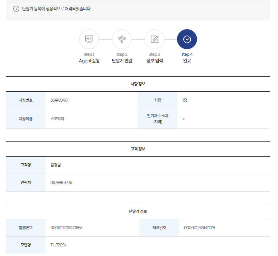
Task: Click the serial number 0000011515141779
Action: pyautogui.click(x=200, y=228)
